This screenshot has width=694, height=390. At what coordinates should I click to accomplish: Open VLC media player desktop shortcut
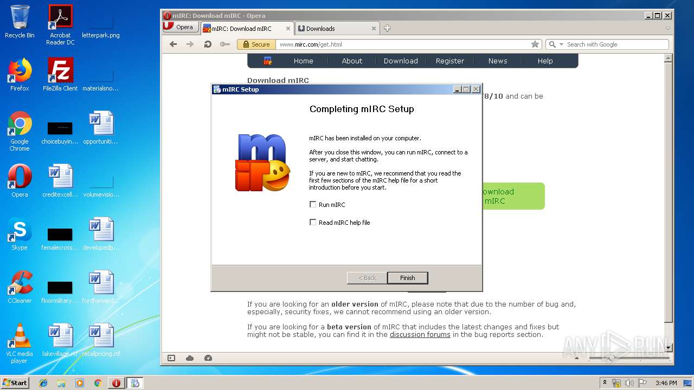click(x=20, y=343)
